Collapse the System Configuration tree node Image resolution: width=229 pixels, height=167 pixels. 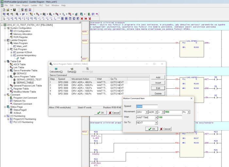click(5, 28)
